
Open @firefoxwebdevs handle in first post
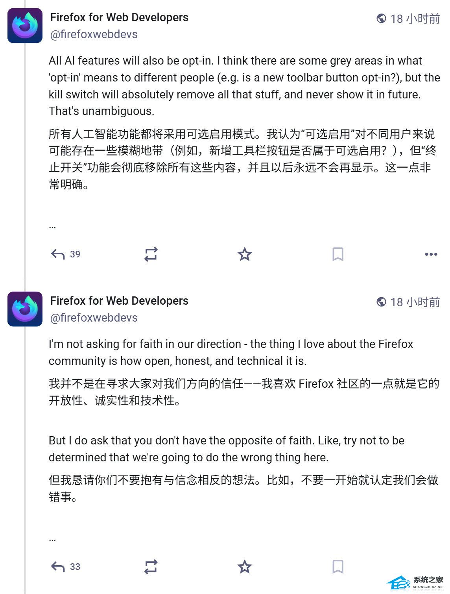[x=94, y=35]
